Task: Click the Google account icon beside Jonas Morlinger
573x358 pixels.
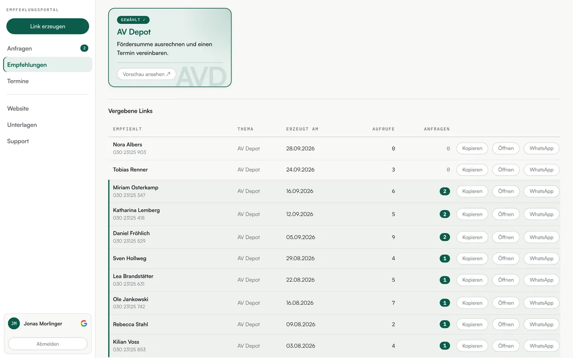Action: 84,323
